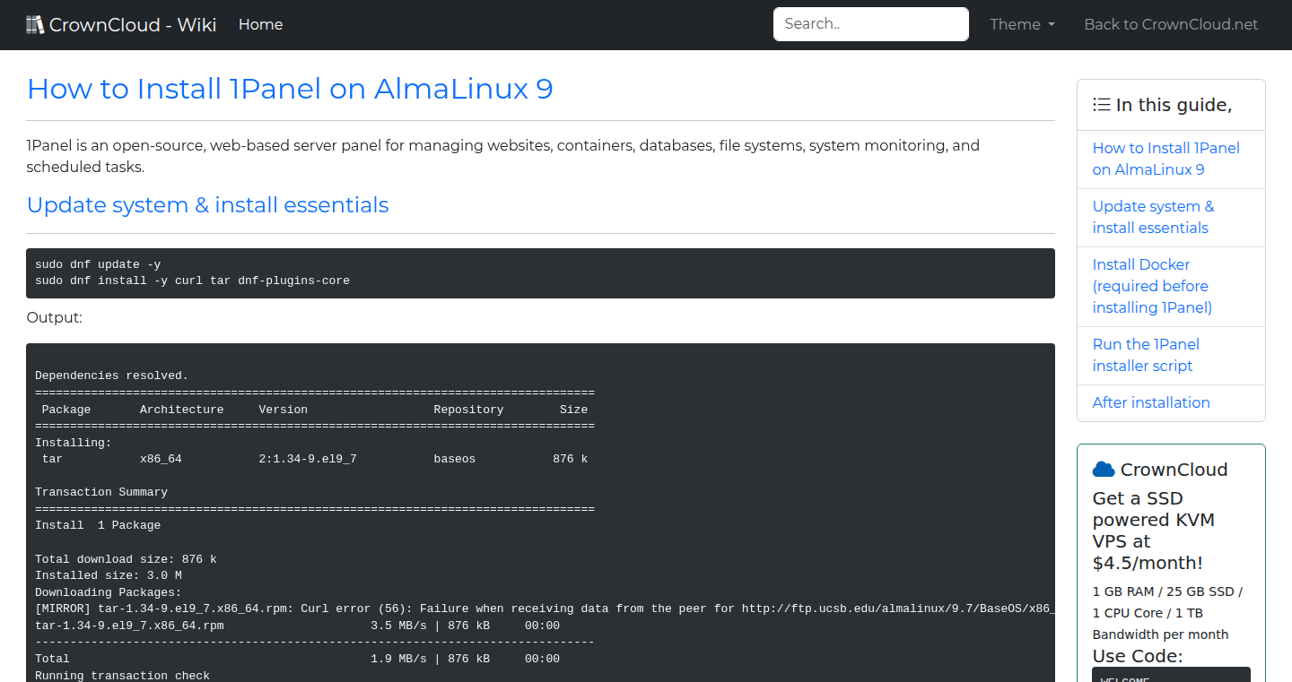The width and height of the screenshot is (1292, 682).
Task: Open the CrownCloud - Wiki brand link
Action: click(x=121, y=25)
